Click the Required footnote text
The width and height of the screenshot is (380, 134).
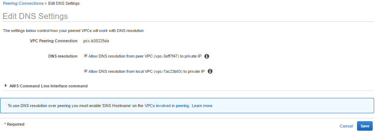14,124
